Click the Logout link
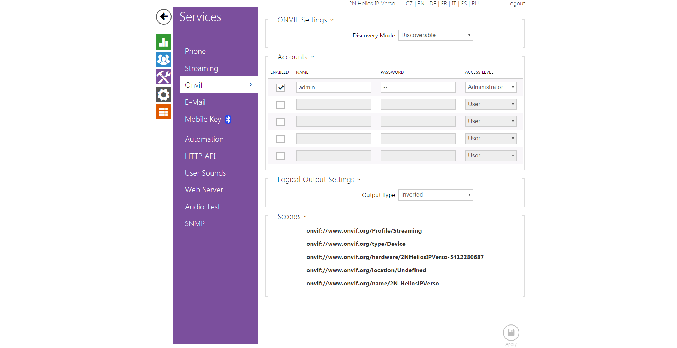Screen dimensions: 677x348 click(516, 4)
